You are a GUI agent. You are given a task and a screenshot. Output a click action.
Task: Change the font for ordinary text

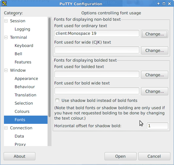tap(154, 34)
